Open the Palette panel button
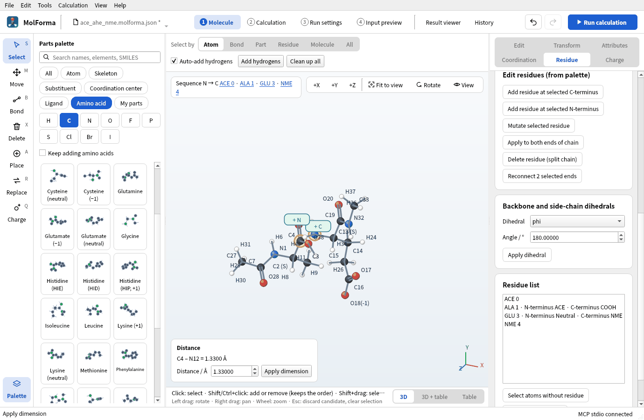The image size is (644, 420). click(17, 389)
